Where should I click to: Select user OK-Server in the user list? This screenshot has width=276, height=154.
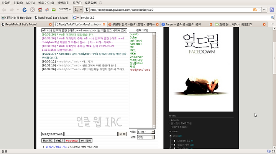(136, 57)
